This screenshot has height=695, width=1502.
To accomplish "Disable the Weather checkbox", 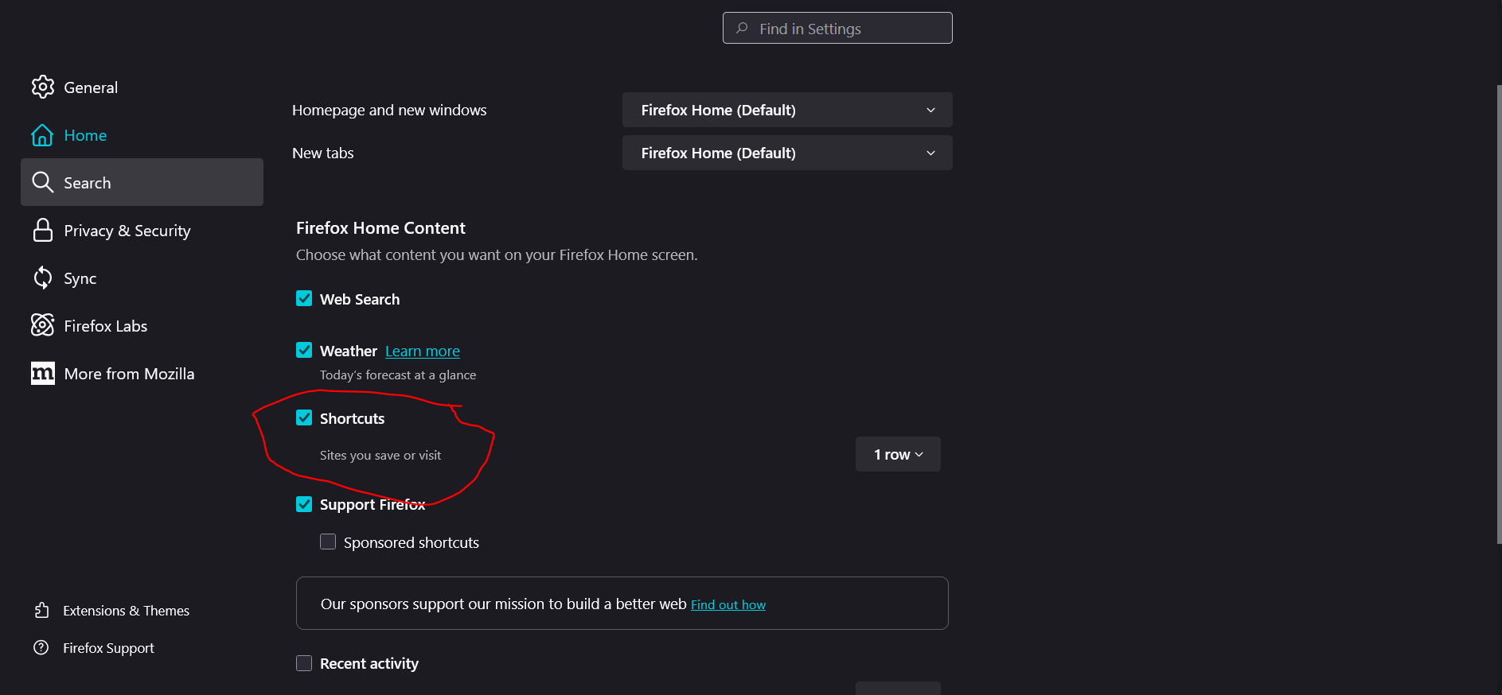I will [304, 350].
